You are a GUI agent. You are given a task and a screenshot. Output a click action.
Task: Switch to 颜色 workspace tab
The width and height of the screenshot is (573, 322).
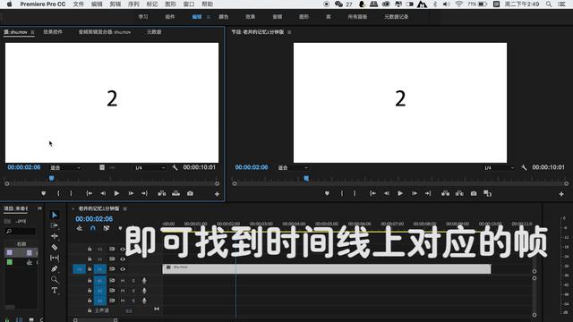[223, 17]
